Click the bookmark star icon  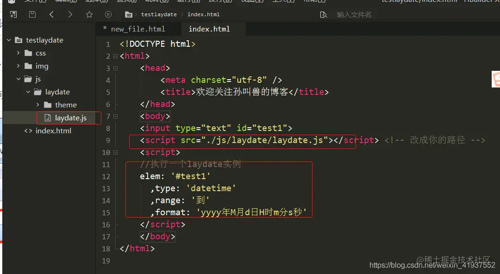[x=89, y=14]
